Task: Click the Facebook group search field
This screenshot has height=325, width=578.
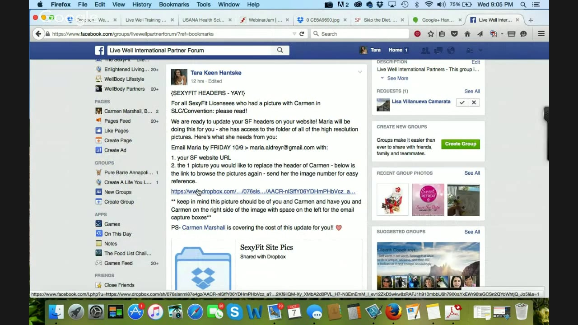Action: tap(190, 50)
